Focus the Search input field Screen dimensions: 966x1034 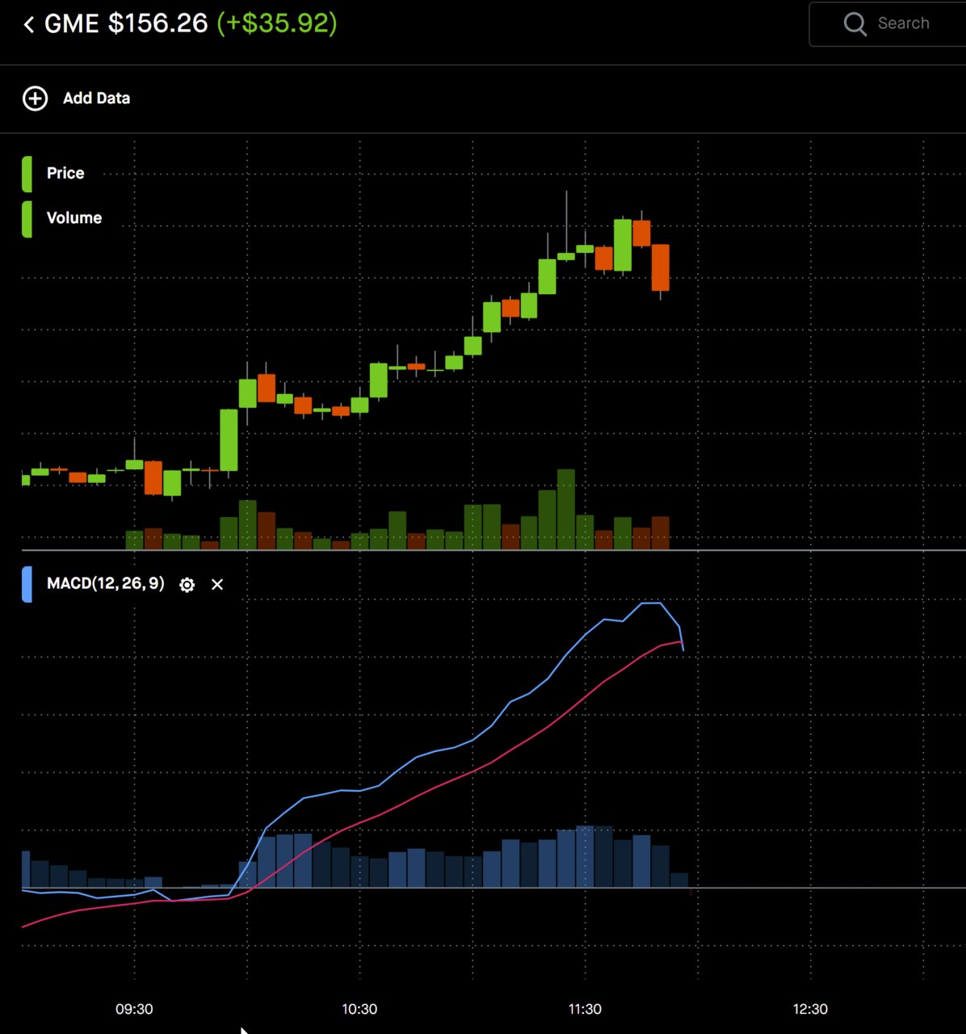(x=888, y=24)
